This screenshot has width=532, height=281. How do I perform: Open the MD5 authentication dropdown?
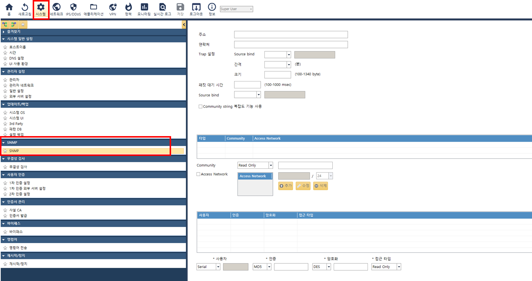(x=262, y=267)
